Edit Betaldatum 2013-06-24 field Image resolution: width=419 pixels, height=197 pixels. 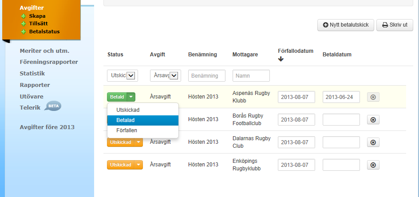coord(341,97)
